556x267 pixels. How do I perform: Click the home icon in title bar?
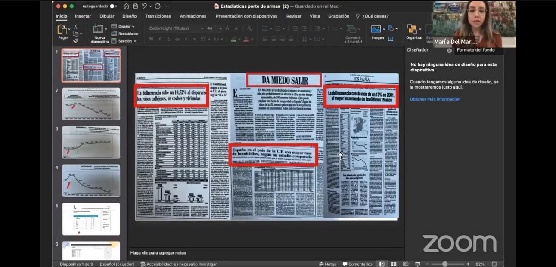(x=126, y=6)
